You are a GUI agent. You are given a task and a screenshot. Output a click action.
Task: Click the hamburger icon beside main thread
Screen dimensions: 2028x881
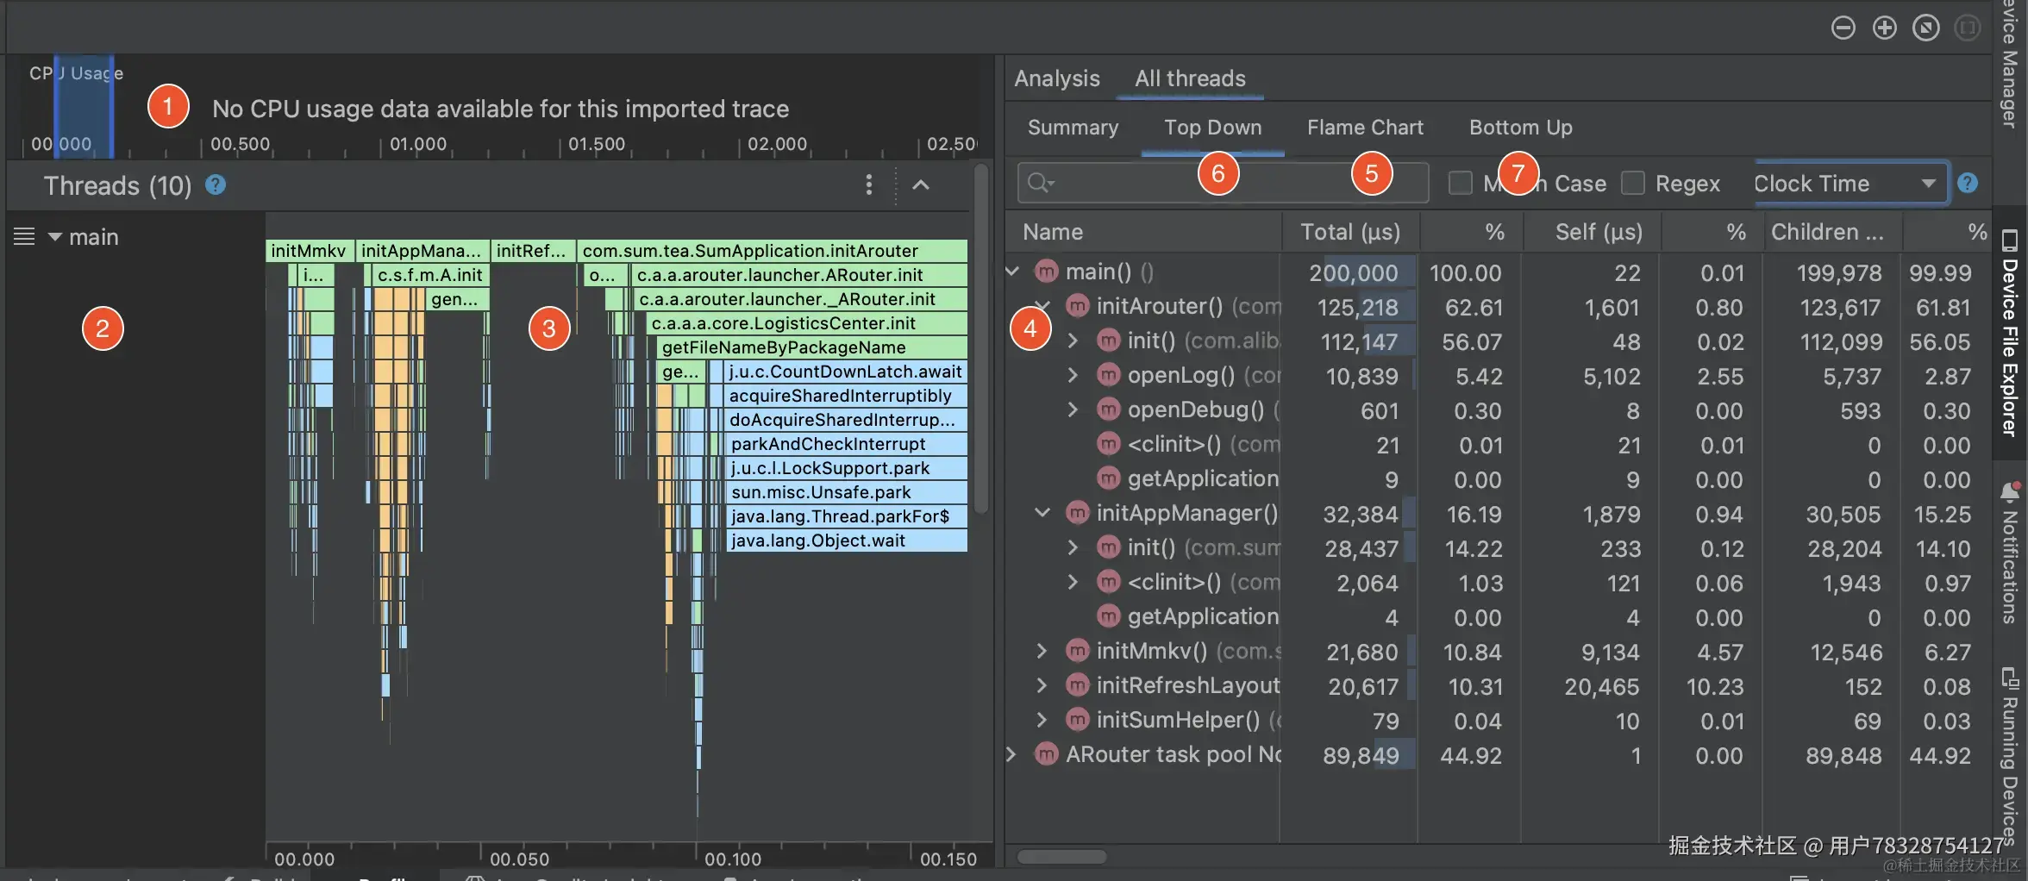(24, 236)
